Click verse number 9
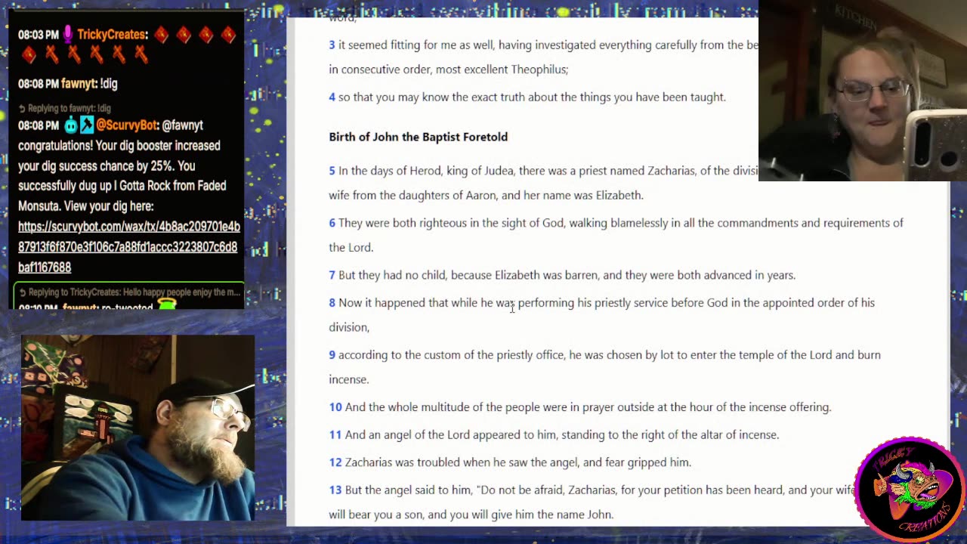Viewport: 967px width, 544px height. (332, 355)
